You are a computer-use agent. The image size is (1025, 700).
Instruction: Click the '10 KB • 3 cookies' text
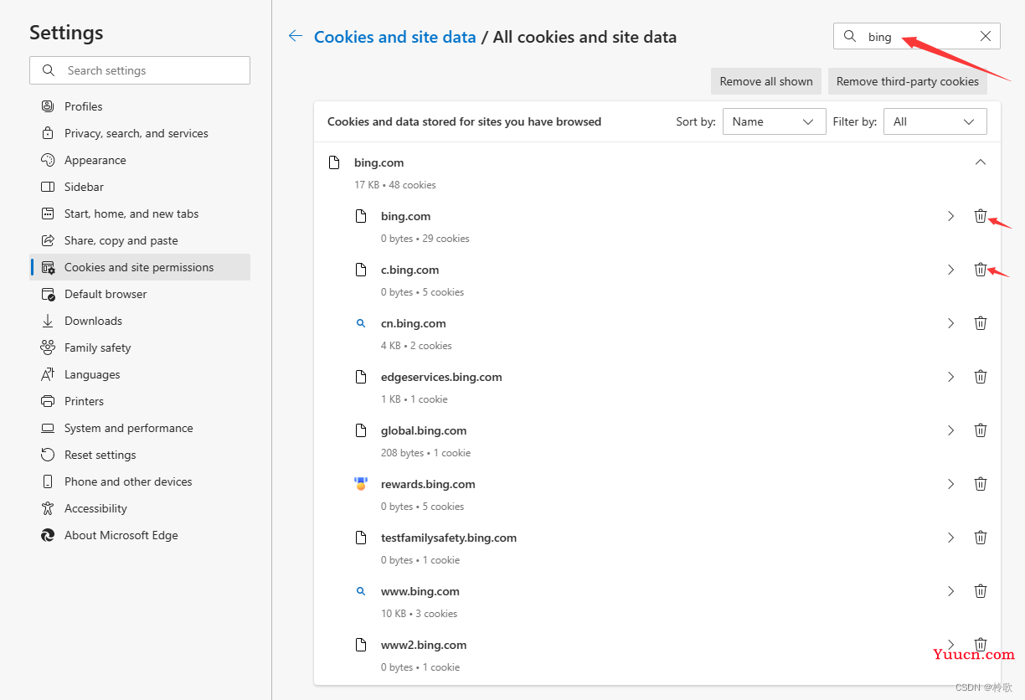coord(420,614)
